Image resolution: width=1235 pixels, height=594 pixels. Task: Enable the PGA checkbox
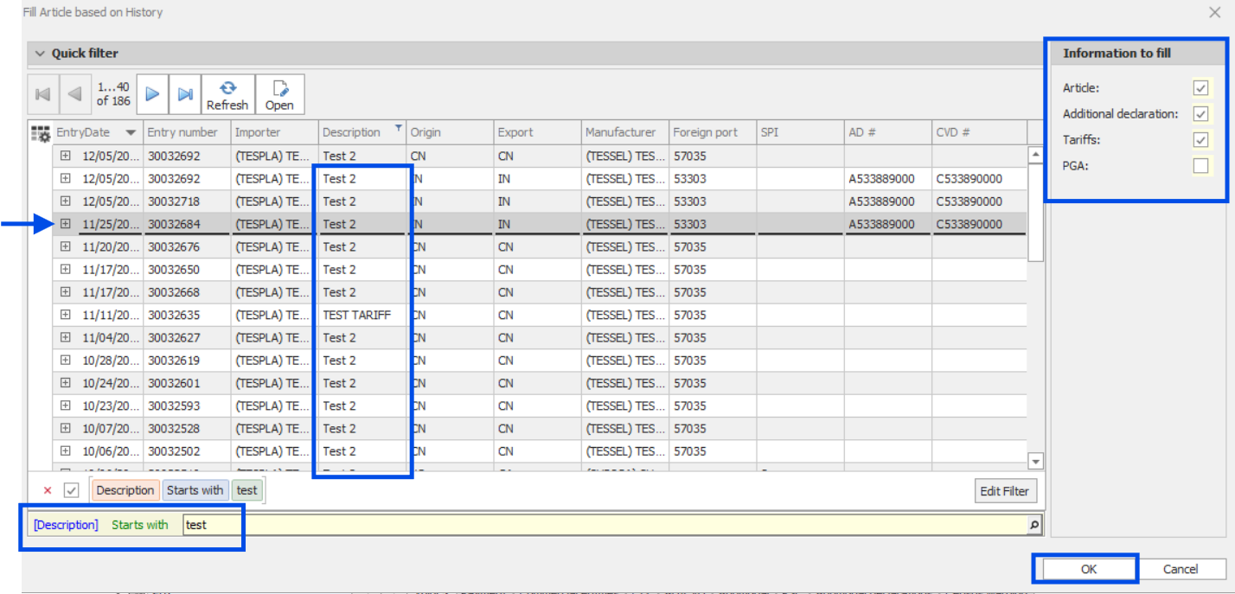[1200, 165]
